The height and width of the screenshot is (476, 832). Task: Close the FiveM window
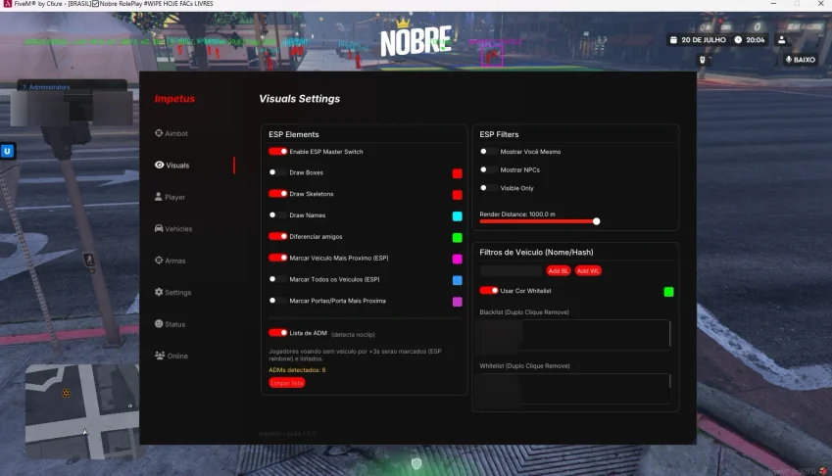(x=820, y=4)
